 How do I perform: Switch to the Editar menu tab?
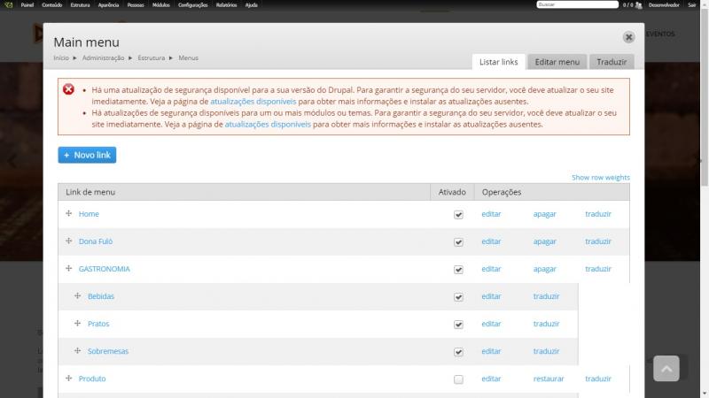[557, 62]
